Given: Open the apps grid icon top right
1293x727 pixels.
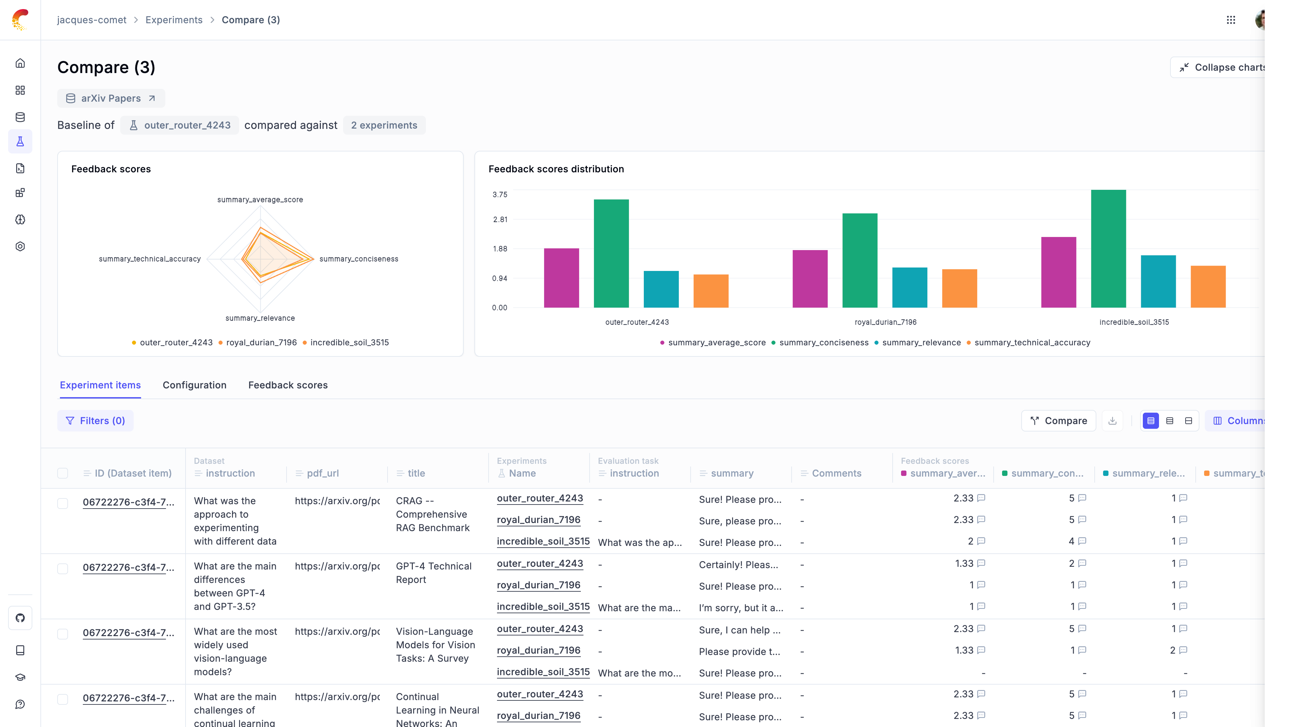Looking at the screenshot, I should click(1231, 20).
